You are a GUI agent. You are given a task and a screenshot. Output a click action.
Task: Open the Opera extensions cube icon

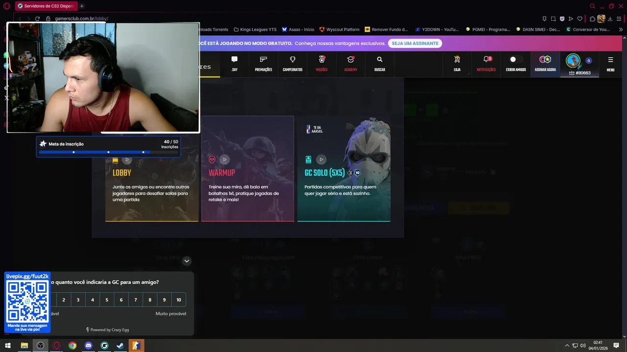pos(592,19)
